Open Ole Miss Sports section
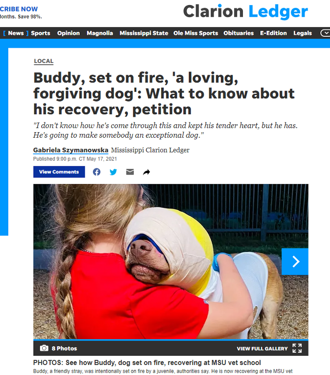330x375 pixels. 196,33
